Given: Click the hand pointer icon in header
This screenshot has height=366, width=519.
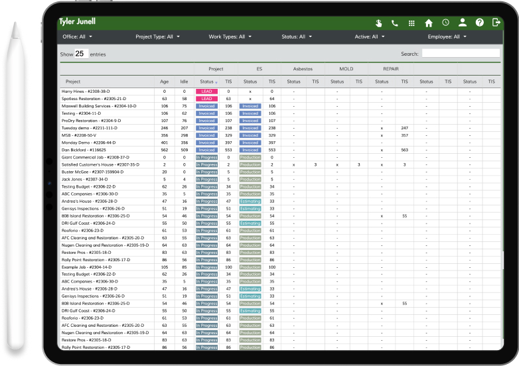Looking at the screenshot, I should click(378, 23).
